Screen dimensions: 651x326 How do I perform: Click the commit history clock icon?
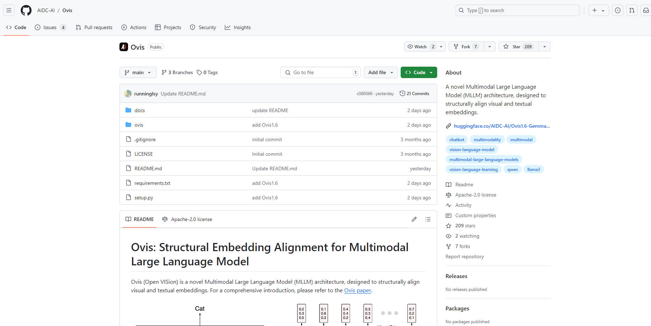pos(402,94)
